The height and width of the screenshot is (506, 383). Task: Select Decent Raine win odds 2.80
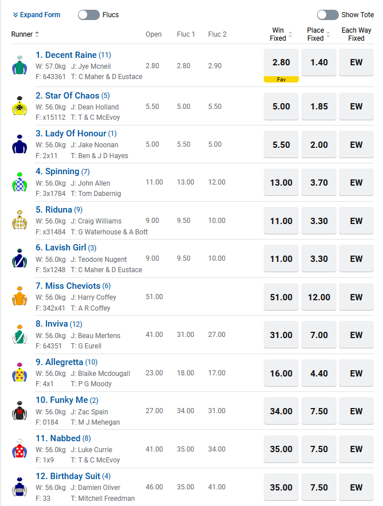click(x=281, y=62)
